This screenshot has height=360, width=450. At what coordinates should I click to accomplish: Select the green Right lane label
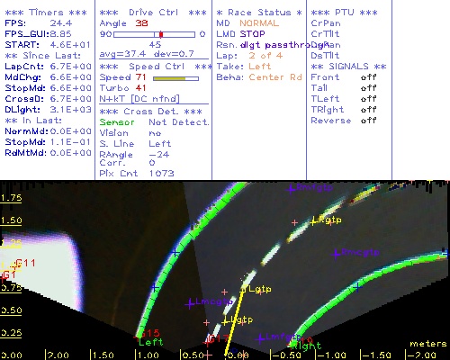coord(306,346)
